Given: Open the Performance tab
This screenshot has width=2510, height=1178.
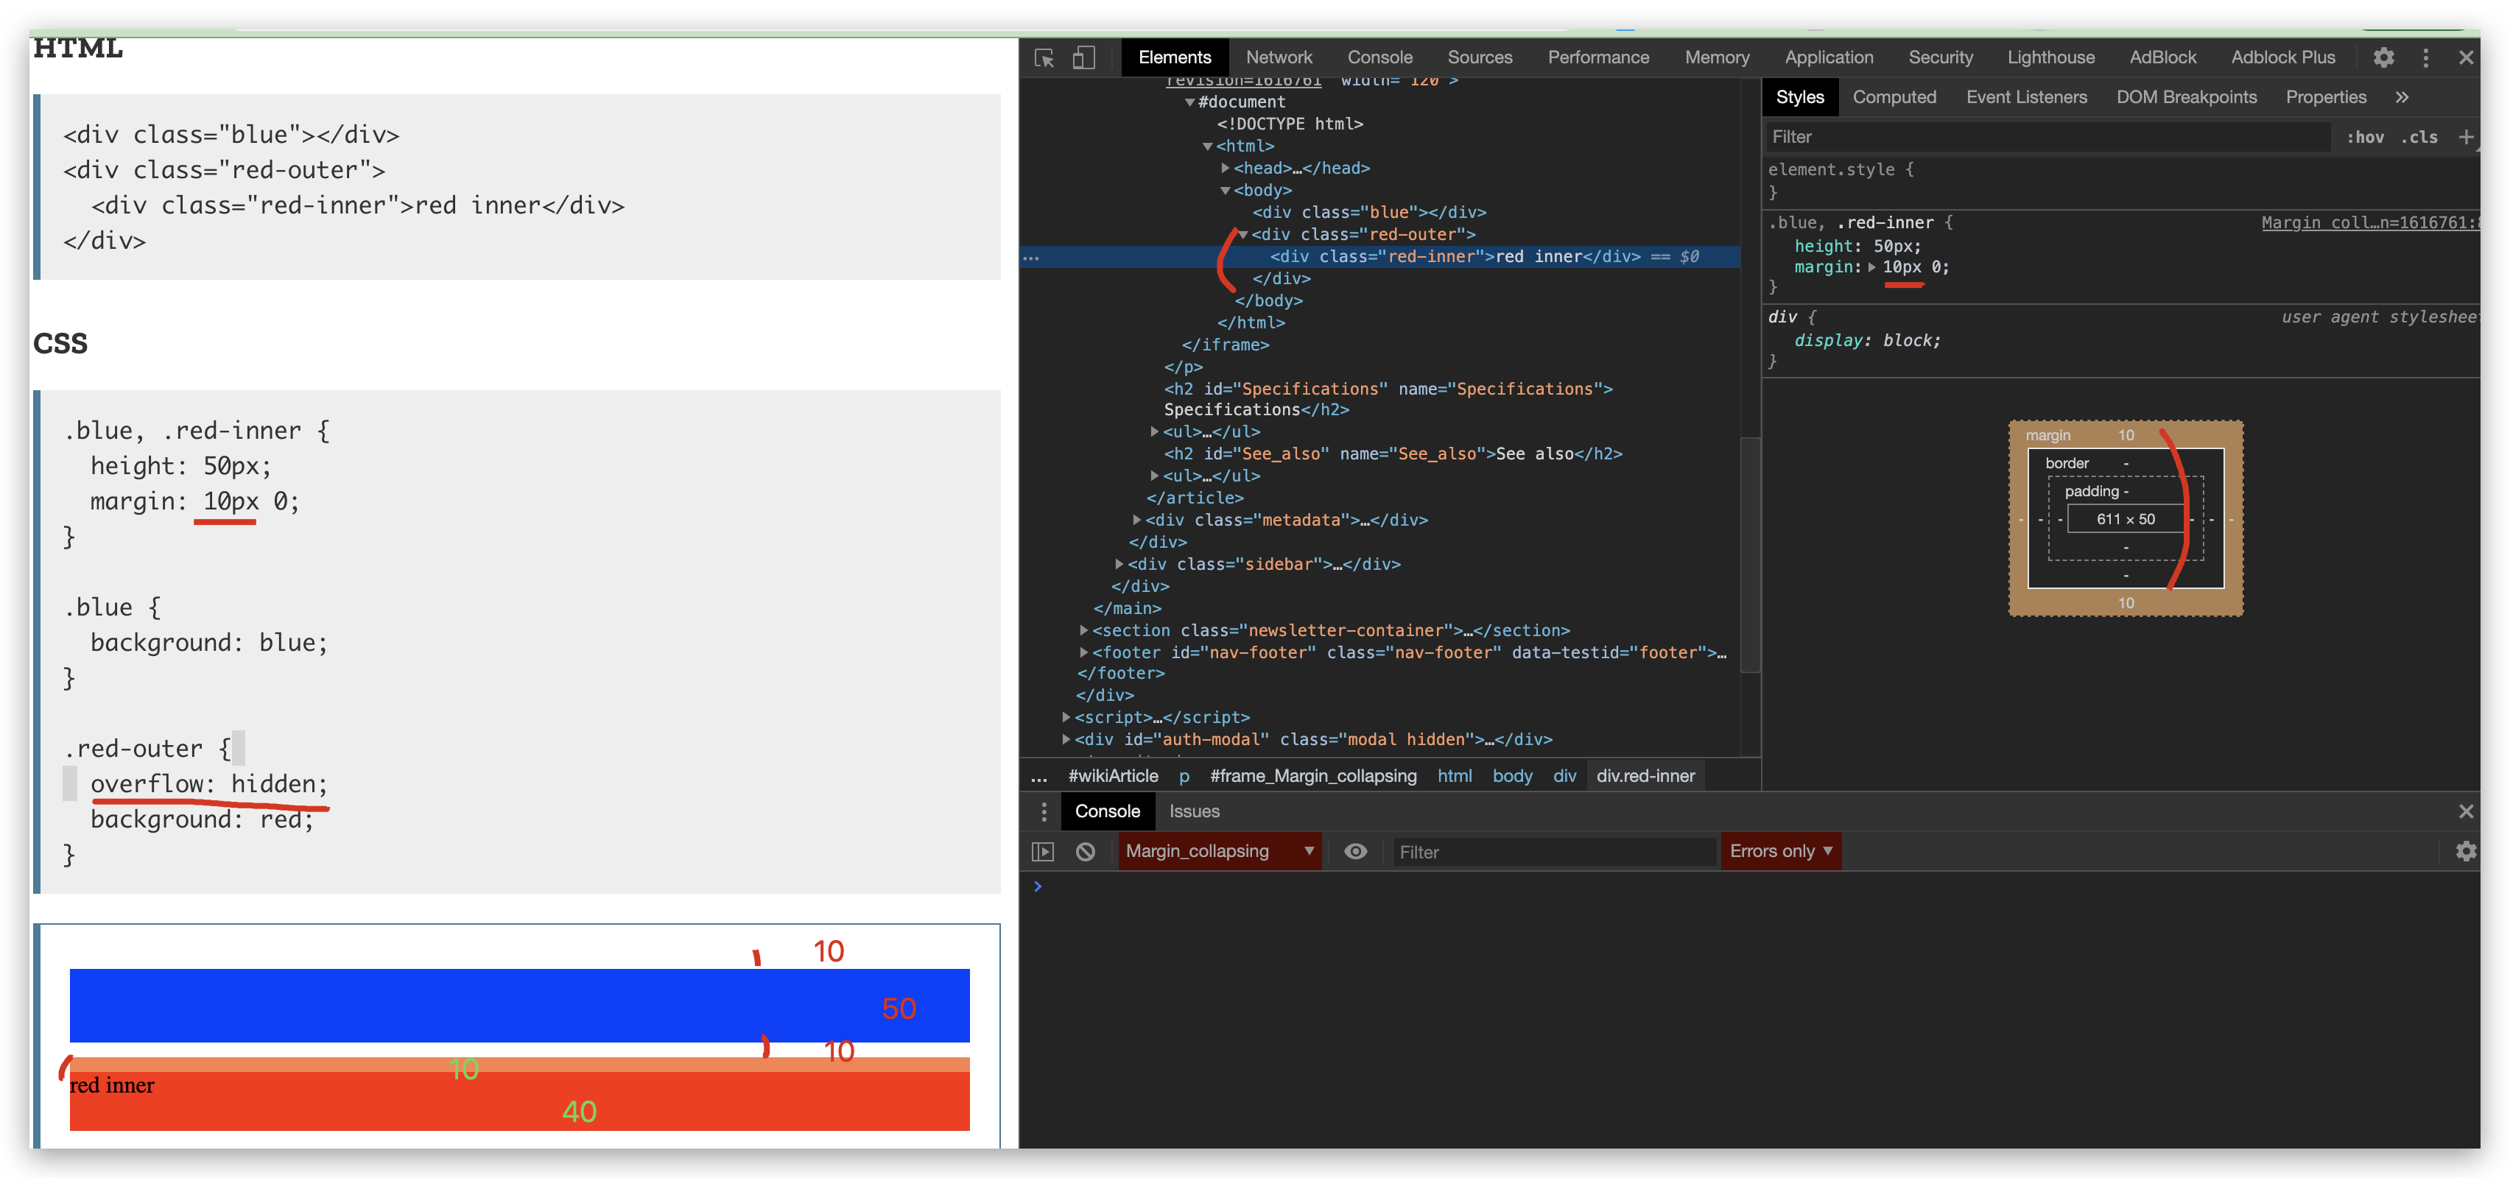Looking at the screenshot, I should pos(1598,57).
